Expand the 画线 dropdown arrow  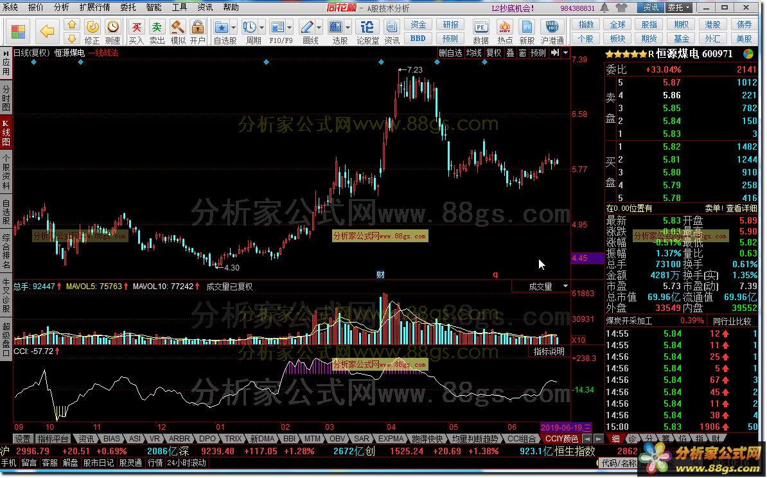[319, 28]
